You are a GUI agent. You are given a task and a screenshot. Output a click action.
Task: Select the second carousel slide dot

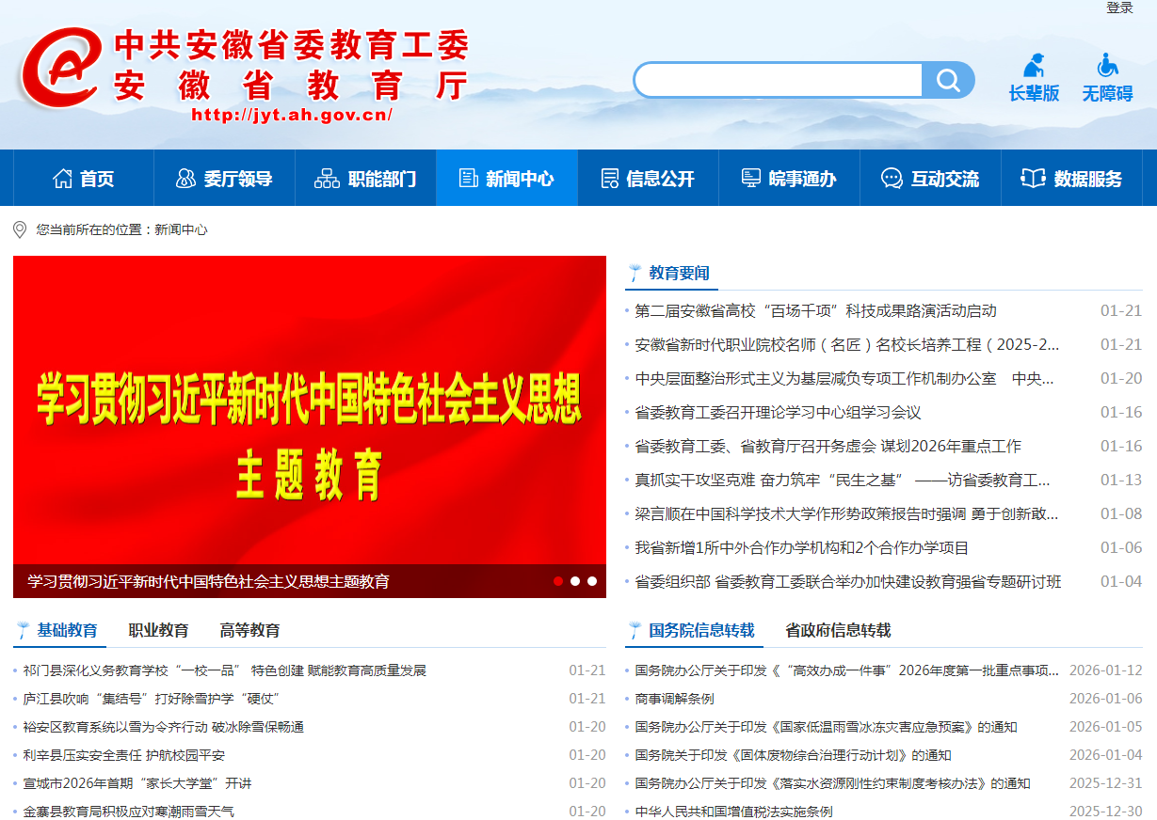pos(575,581)
